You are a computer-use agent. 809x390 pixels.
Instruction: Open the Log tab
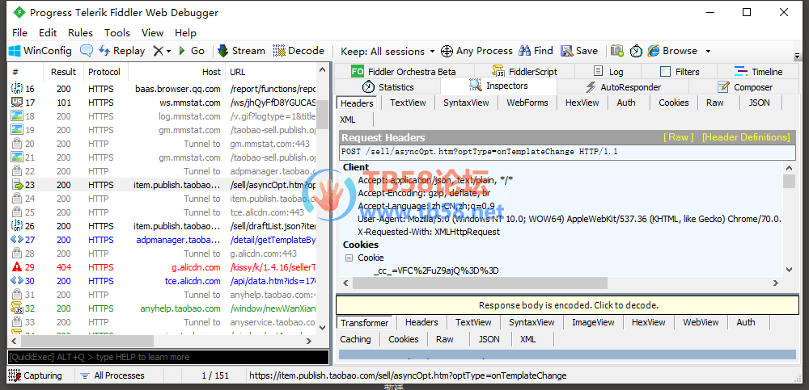click(608, 72)
